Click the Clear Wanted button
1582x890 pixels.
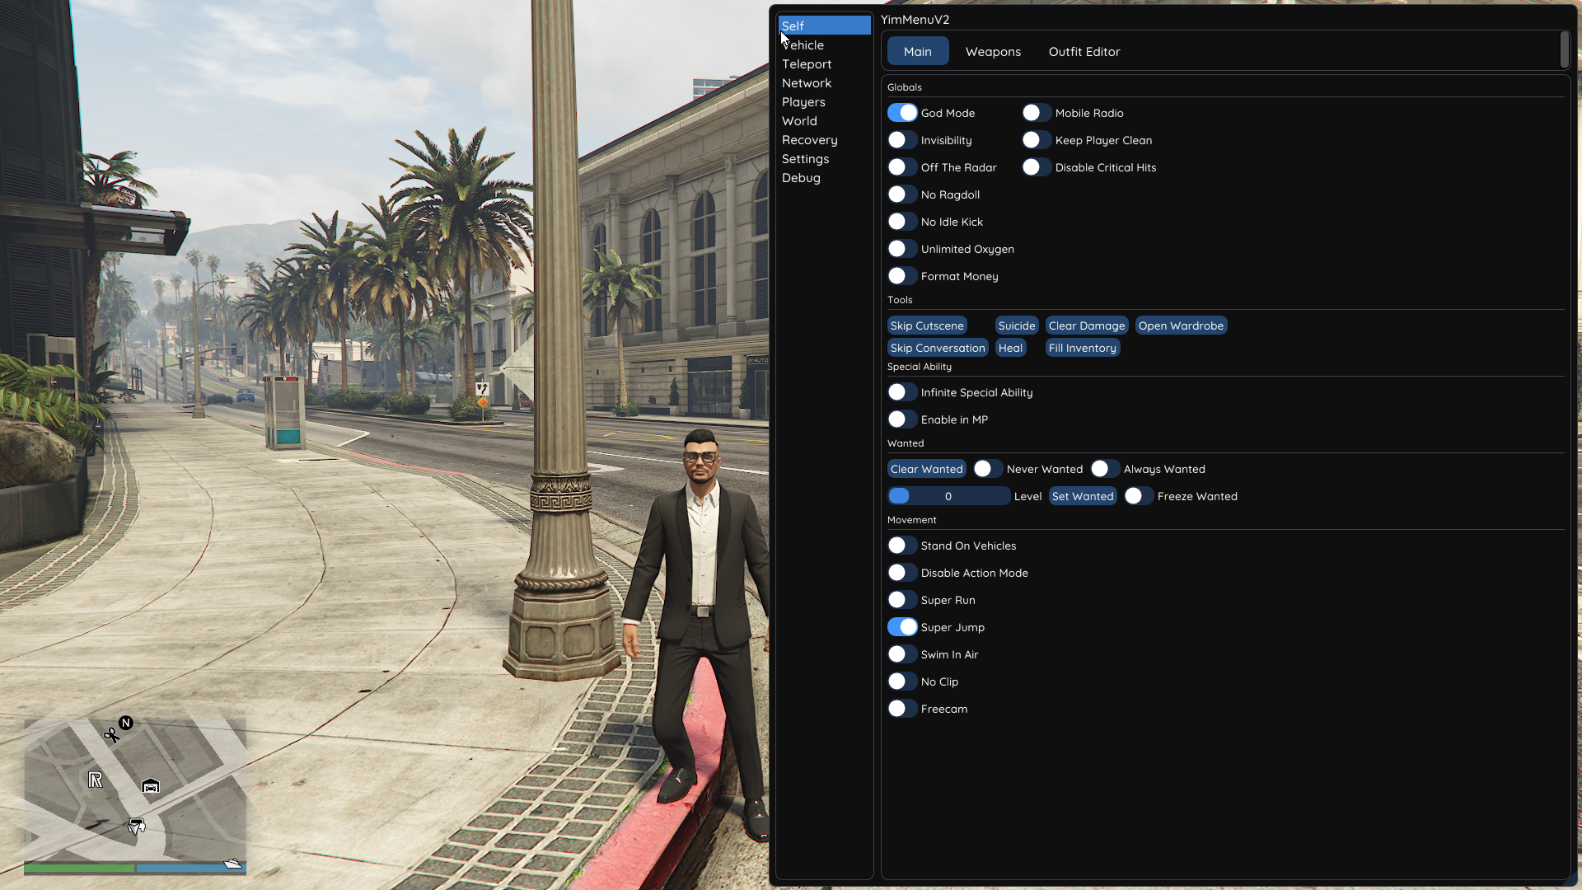coord(926,469)
